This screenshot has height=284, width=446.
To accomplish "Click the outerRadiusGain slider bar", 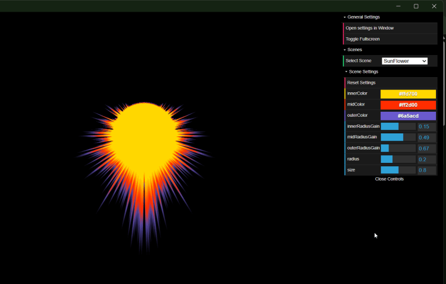I will pos(398,148).
